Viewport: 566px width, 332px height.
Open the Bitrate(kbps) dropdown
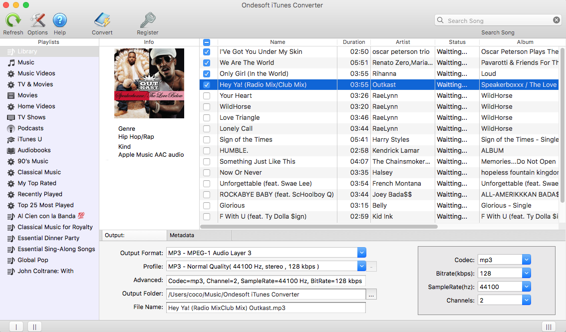click(x=526, y=274)
